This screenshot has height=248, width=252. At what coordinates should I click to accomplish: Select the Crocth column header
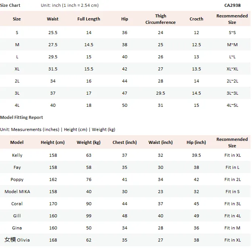coord(196,19)
